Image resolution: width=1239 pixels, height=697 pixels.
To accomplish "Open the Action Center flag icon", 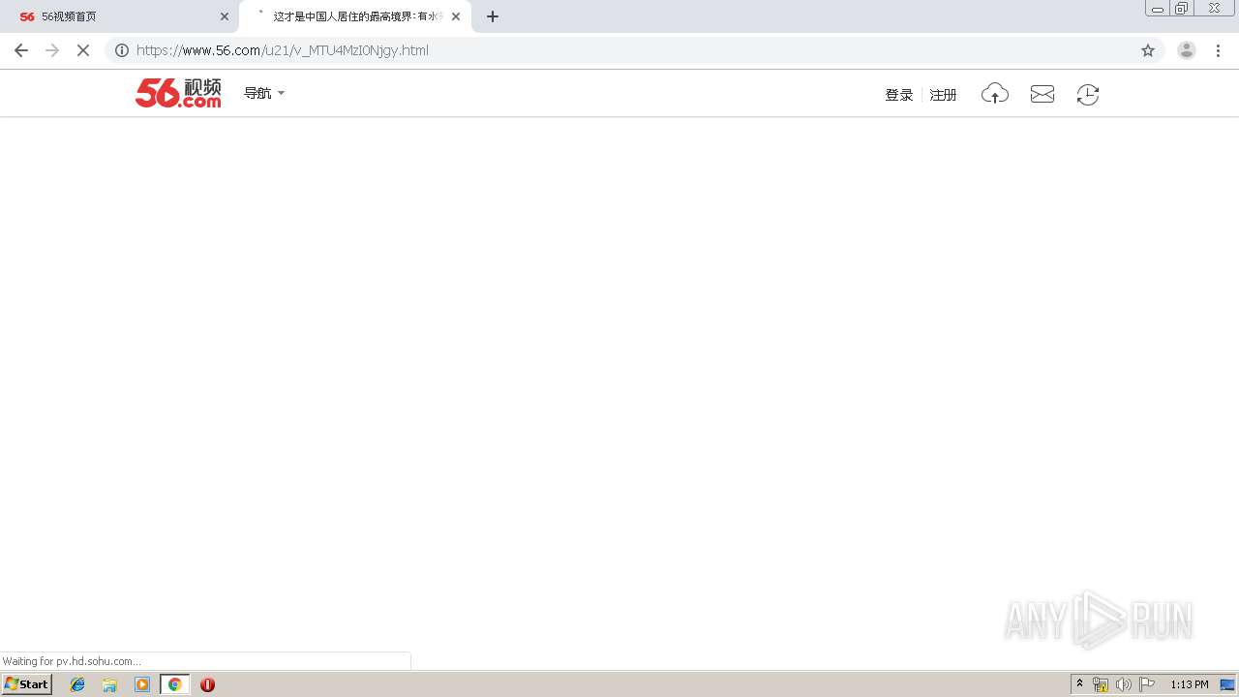I will (1147, 684).
